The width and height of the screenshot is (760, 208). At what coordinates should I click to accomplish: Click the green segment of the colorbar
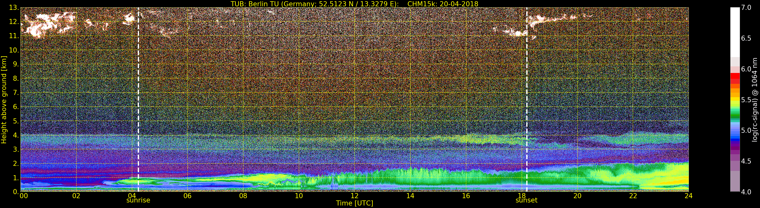(x=735, y=115)
